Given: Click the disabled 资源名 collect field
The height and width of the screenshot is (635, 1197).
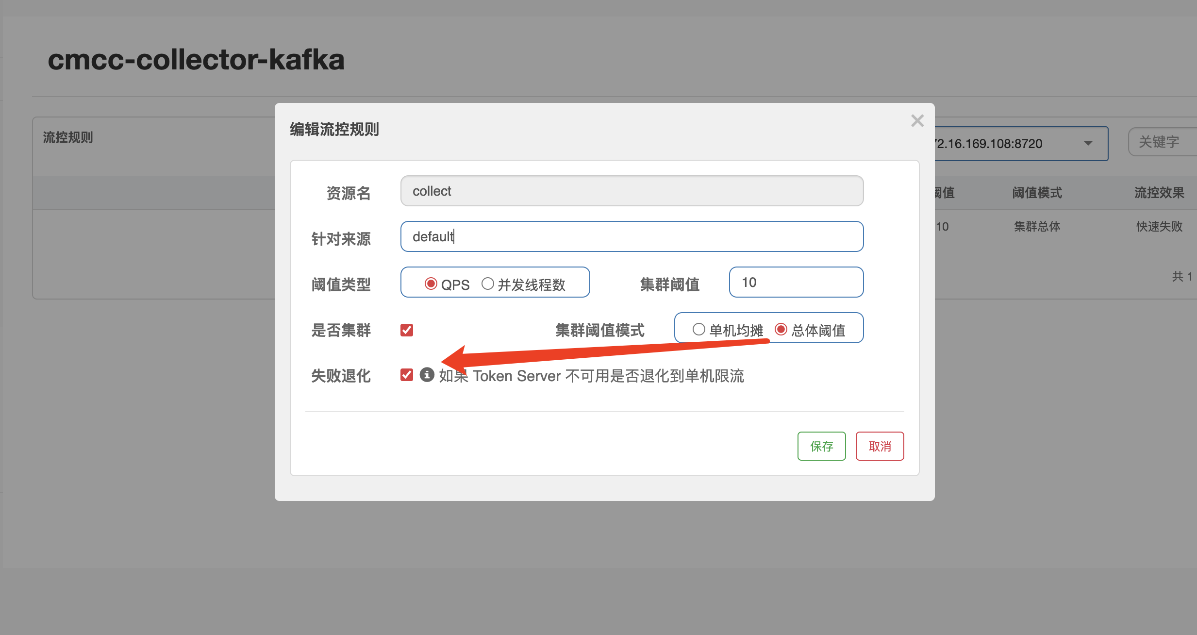Looking at the screenshot, I should (632, 191).
